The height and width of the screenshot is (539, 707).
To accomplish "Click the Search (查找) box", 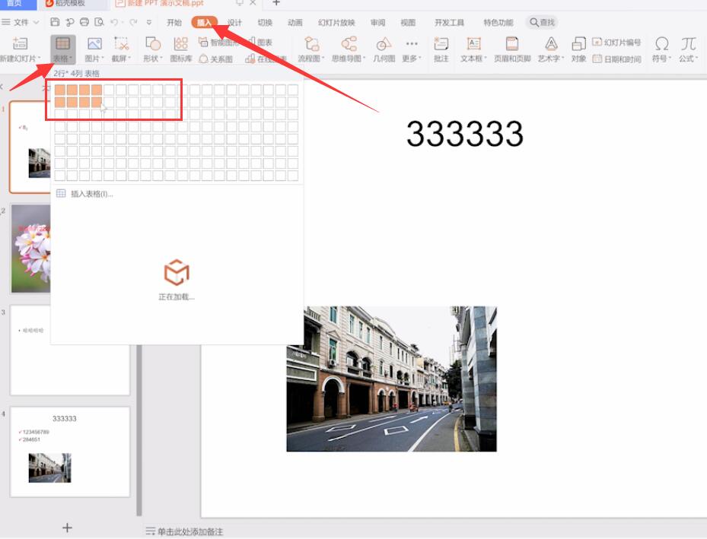I will pos(542,23).
